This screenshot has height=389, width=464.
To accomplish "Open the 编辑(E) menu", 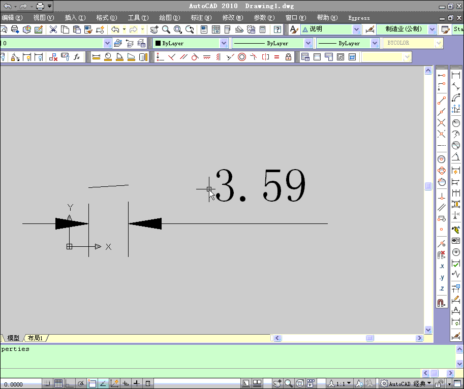I will click(12, 18).
